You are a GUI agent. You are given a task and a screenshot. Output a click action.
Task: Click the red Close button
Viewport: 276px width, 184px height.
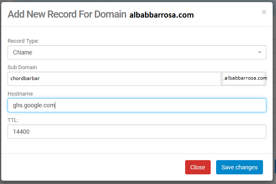click(x=198, y=167)
